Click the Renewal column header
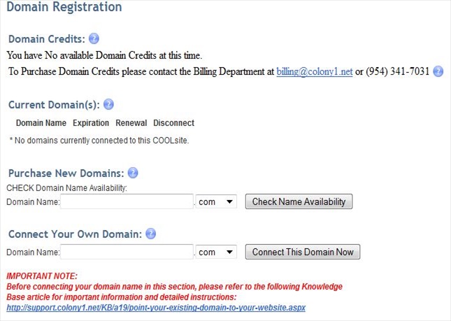This screenshot has height=321, width=451. click(131, 123)
